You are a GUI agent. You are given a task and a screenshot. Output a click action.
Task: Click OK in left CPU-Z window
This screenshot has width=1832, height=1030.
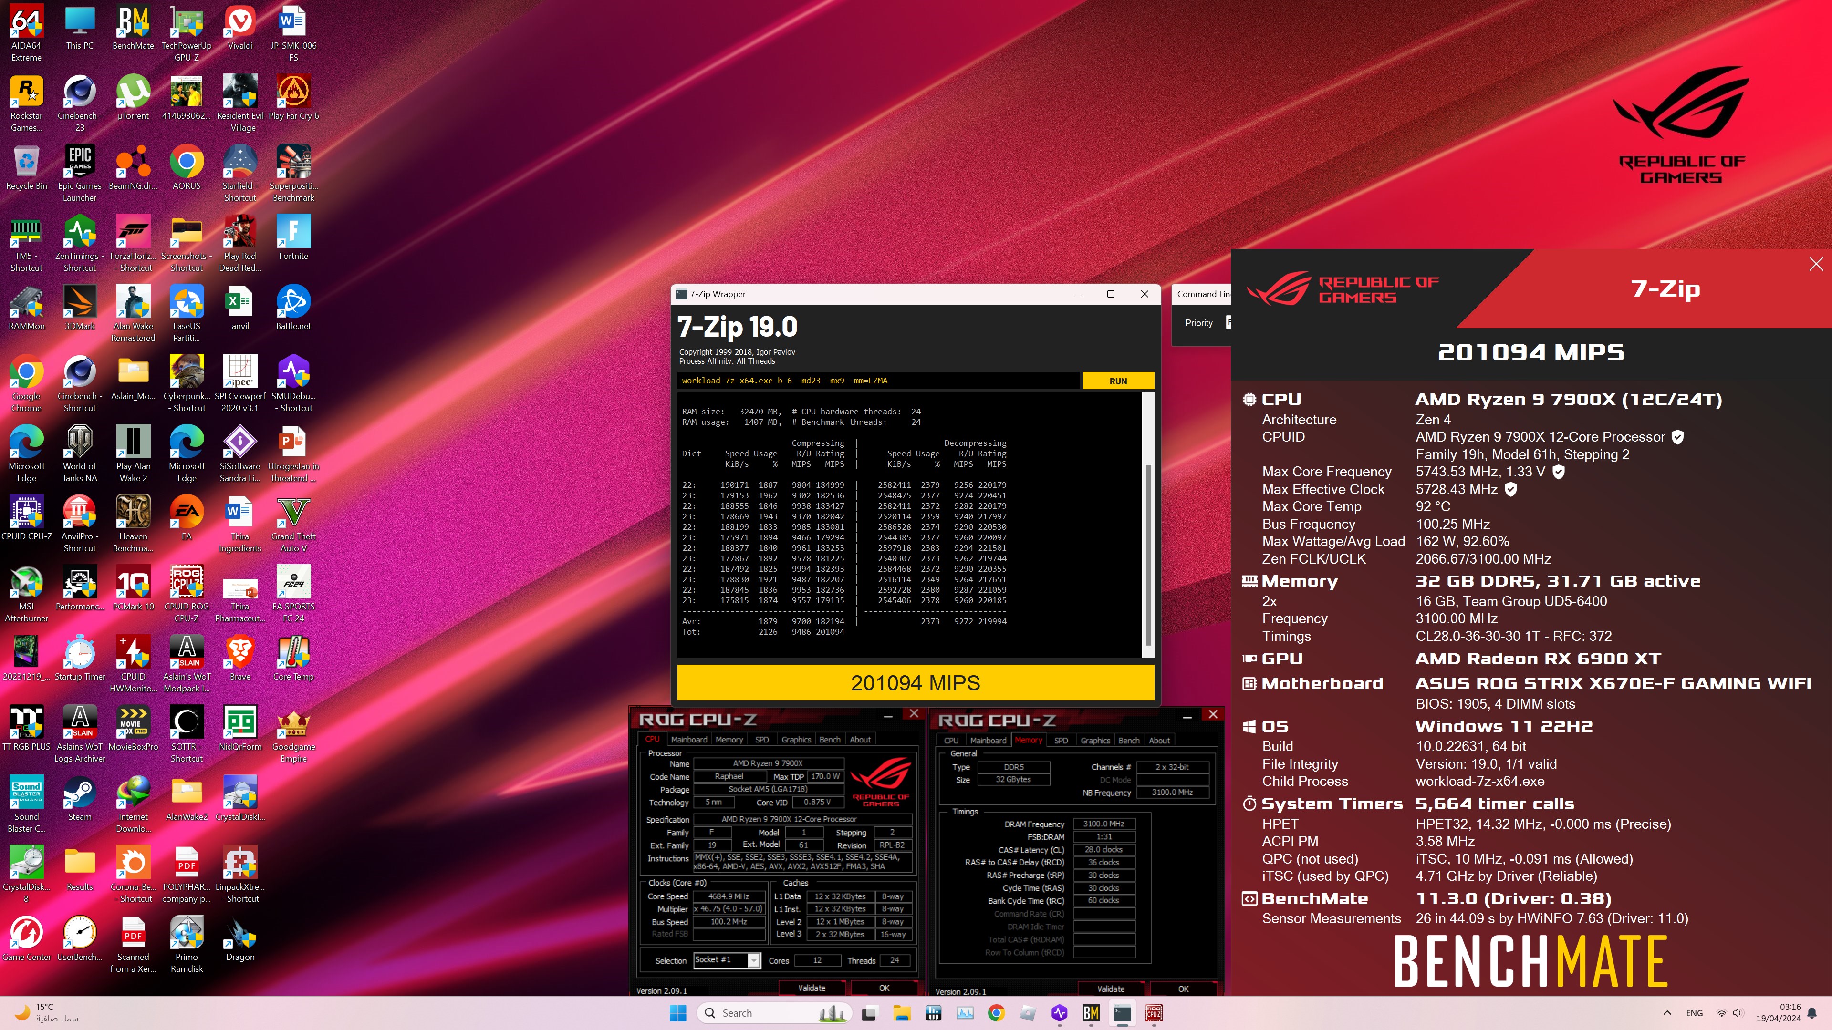(x=884, y=988)
